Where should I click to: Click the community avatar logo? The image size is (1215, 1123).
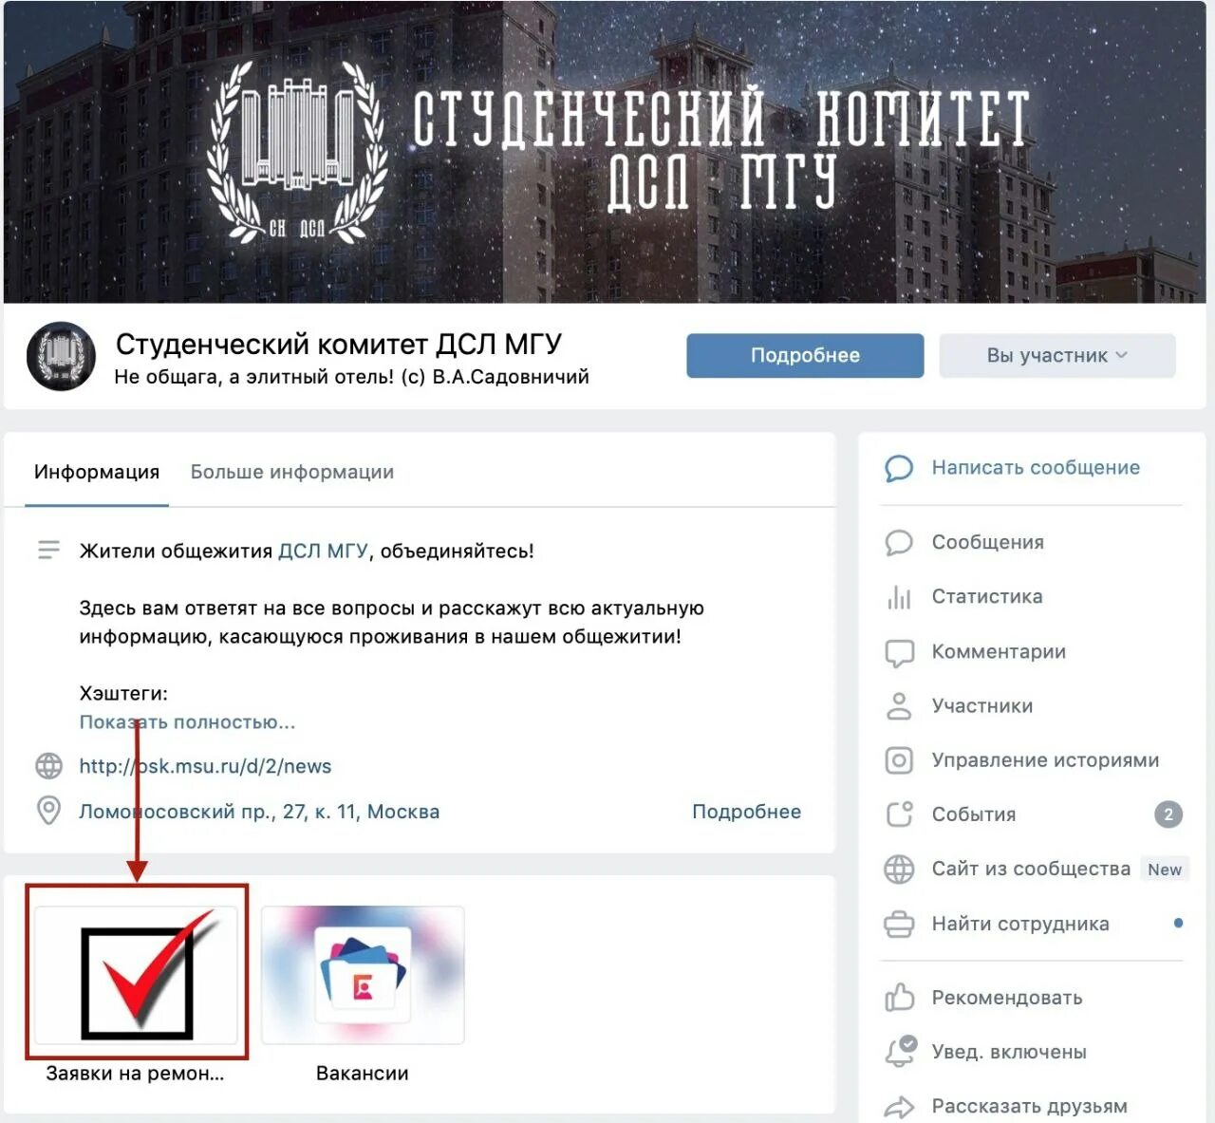pyautogui.click(x=61, y=357)
